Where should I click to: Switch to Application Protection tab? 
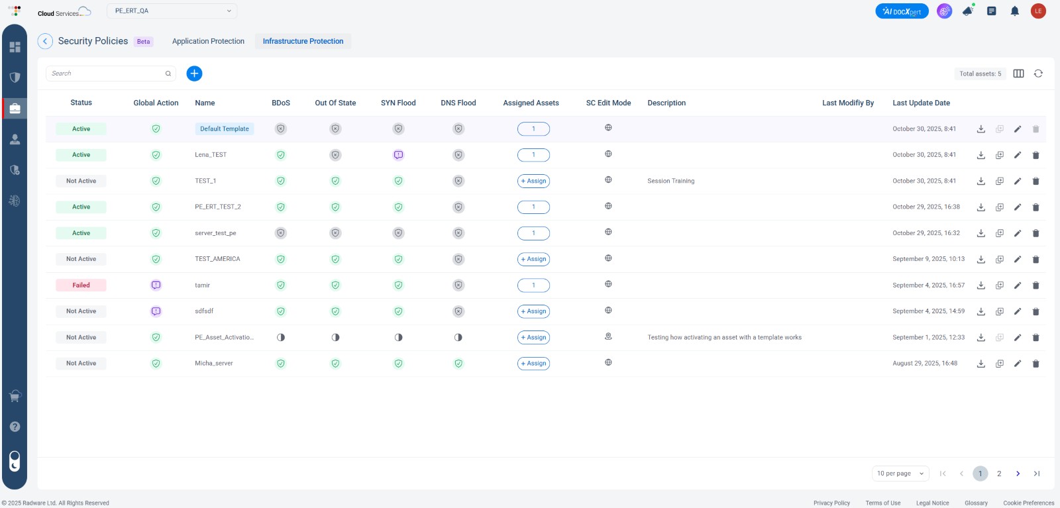coord(208,41)
